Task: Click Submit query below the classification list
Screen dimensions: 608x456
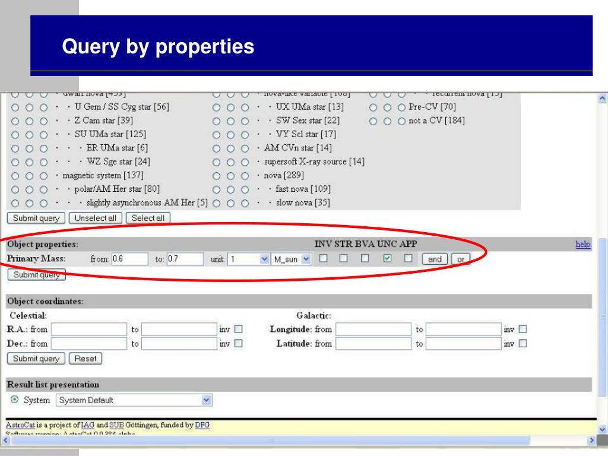Action: [36, 218]
